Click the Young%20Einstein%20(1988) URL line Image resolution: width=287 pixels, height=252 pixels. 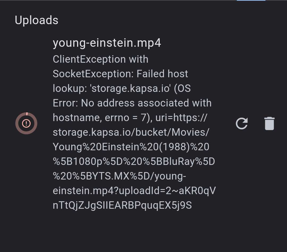pyautogui.click(x=131, y=147)
